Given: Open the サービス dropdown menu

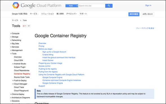Looking at the screenshot, I should (x=34, y=14).
